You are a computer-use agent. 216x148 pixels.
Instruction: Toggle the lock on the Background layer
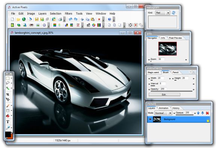(x=208, y=121)
